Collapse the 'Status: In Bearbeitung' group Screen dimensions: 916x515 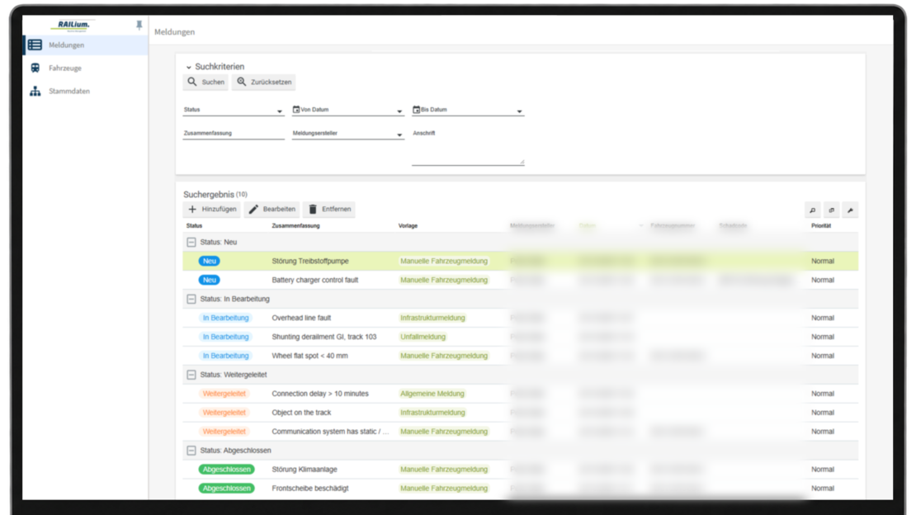click(191, 299)
